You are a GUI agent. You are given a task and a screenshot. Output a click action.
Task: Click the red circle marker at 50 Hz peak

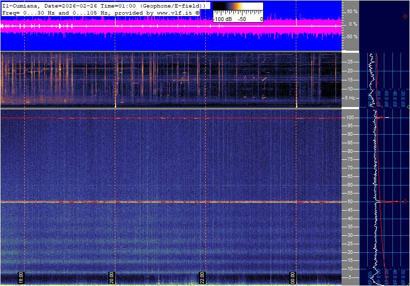pyautogui.click(x=405, y=202)
